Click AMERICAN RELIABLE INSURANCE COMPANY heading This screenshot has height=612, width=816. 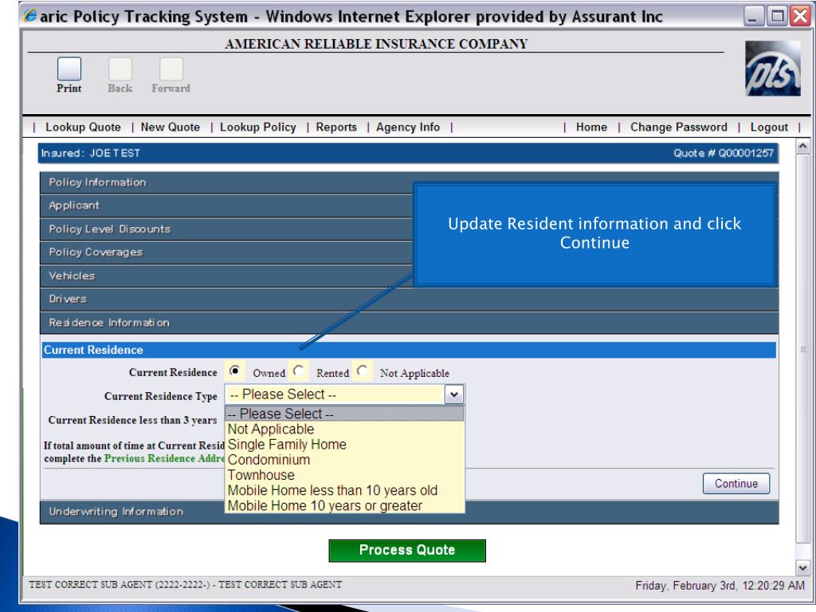coord(376,44)
